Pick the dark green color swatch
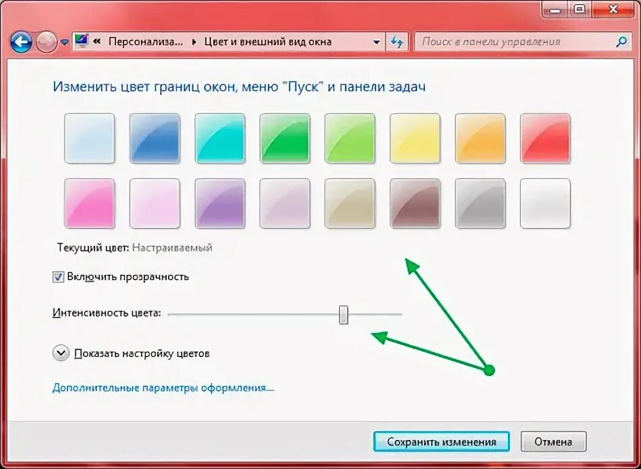Image resolution: width=641 pixels, height=469 pixels. pos(285,138)
